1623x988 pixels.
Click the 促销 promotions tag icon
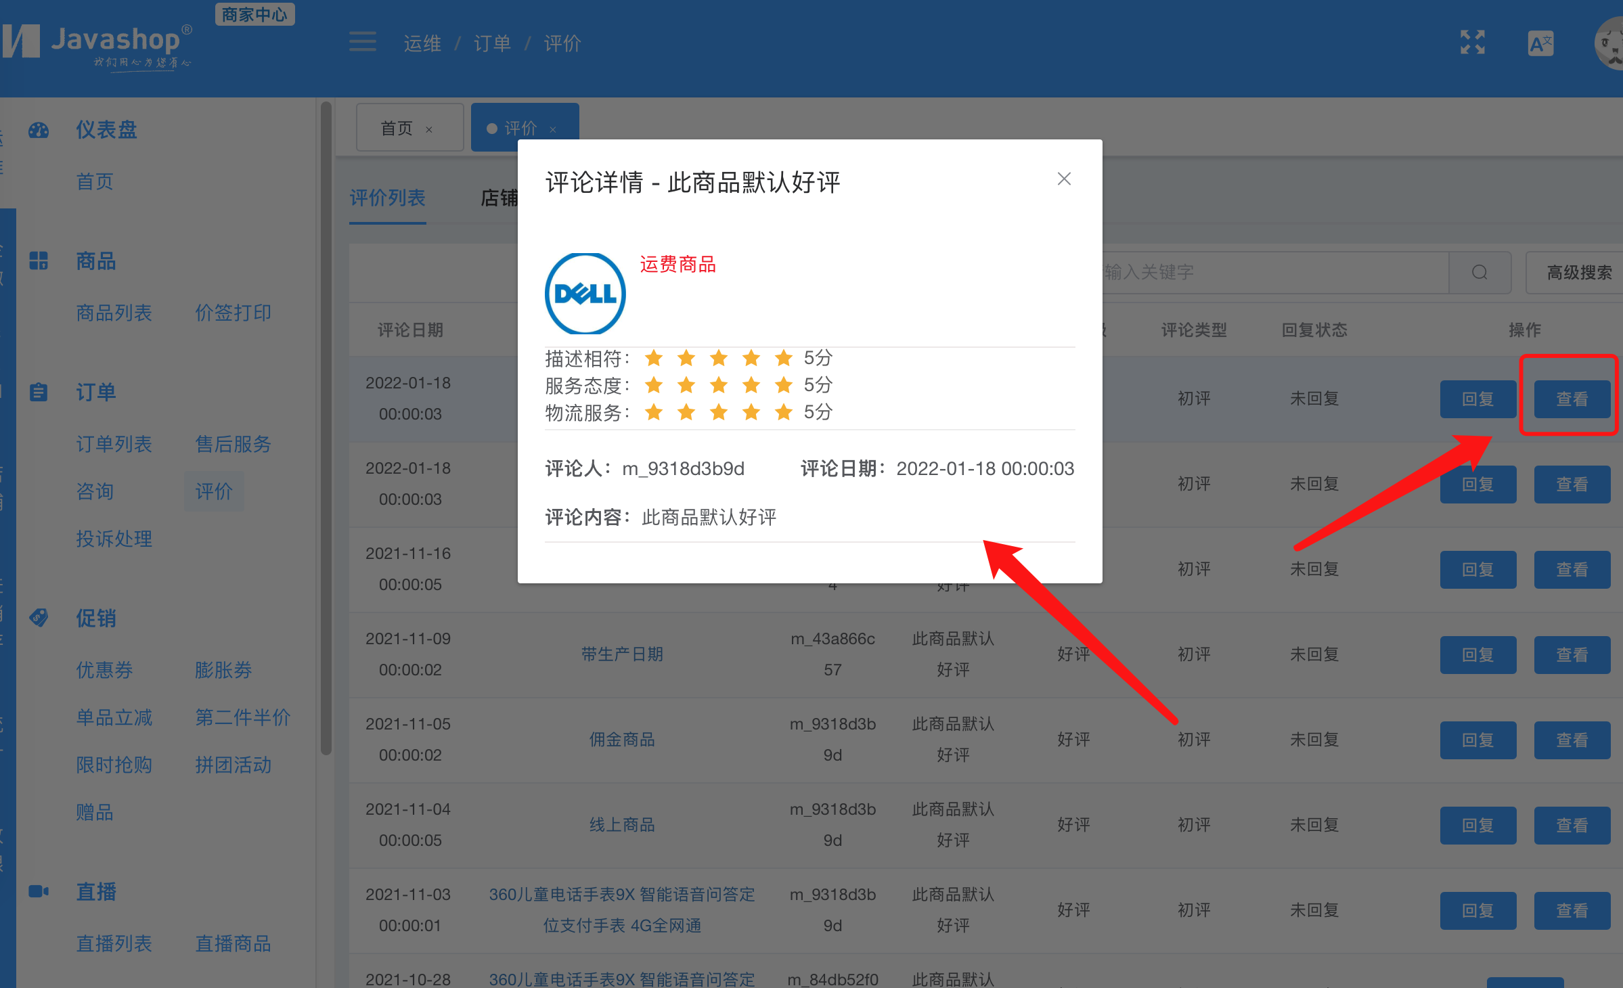tap(39, 617)
